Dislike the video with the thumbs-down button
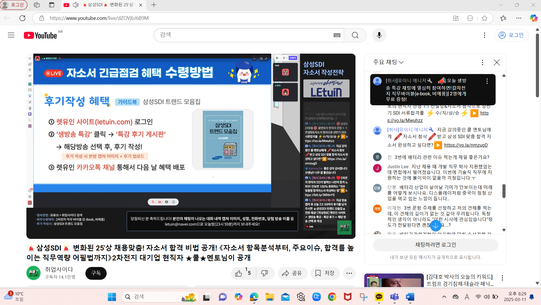Screen dimensions: 541x305 [264, 273]
